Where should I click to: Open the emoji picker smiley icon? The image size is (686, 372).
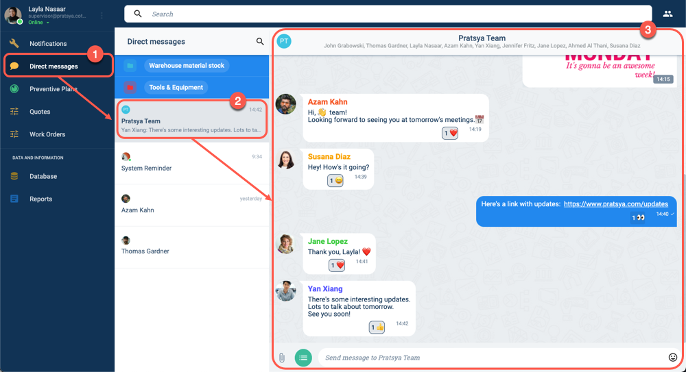(672, 357)
